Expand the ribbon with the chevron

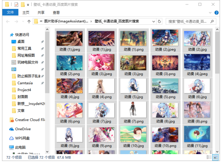point(210,13)
